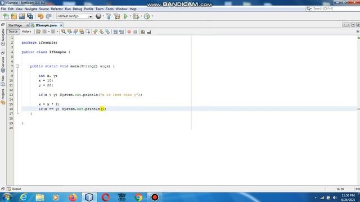Open the dropdown arrow next to the globe icon
360x202 pixels.
[x=103, y=16]
